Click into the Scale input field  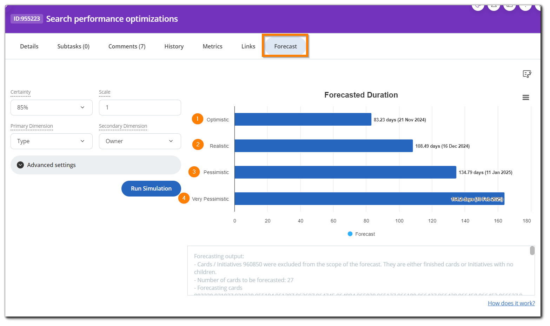pyautogui.click(x=140, y=107)
